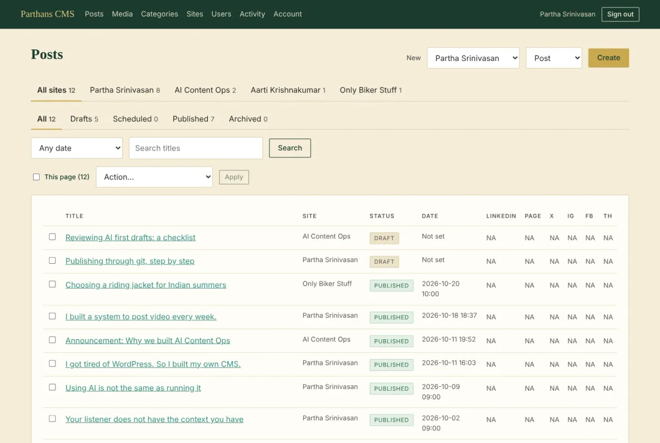Switch to the 'AI Content Ops 2' site tab

[x=205, y=90]
